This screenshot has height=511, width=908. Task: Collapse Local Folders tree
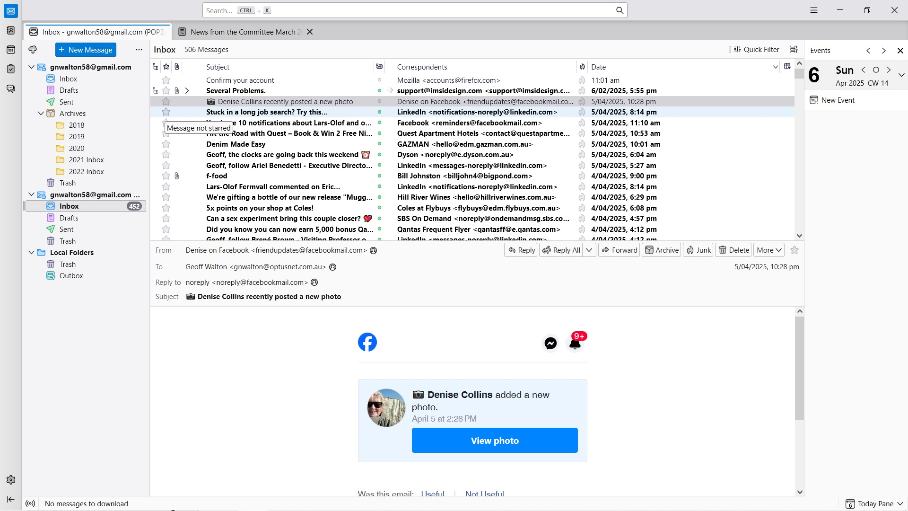point(31,253)
